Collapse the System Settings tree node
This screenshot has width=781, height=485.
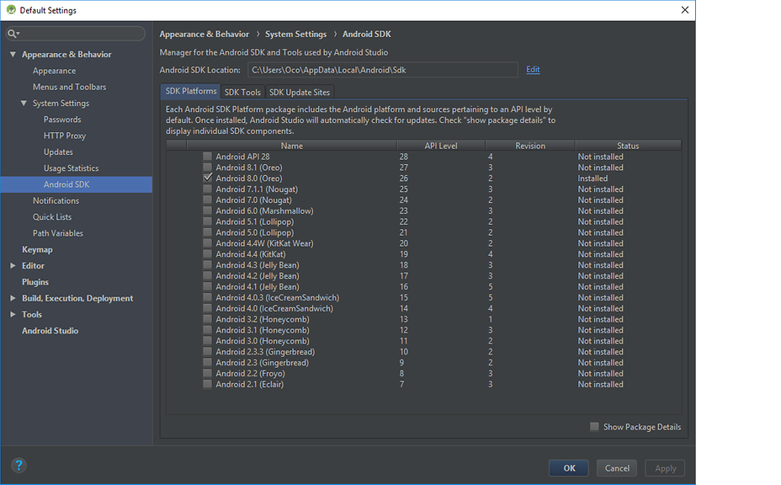(x=24, y=104)
